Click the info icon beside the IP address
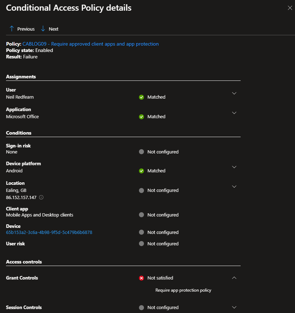The height and width of the screenshot is (313, 295). point(41,197)
